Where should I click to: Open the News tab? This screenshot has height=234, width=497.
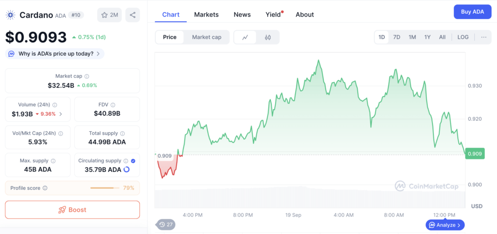click(242, 15)
